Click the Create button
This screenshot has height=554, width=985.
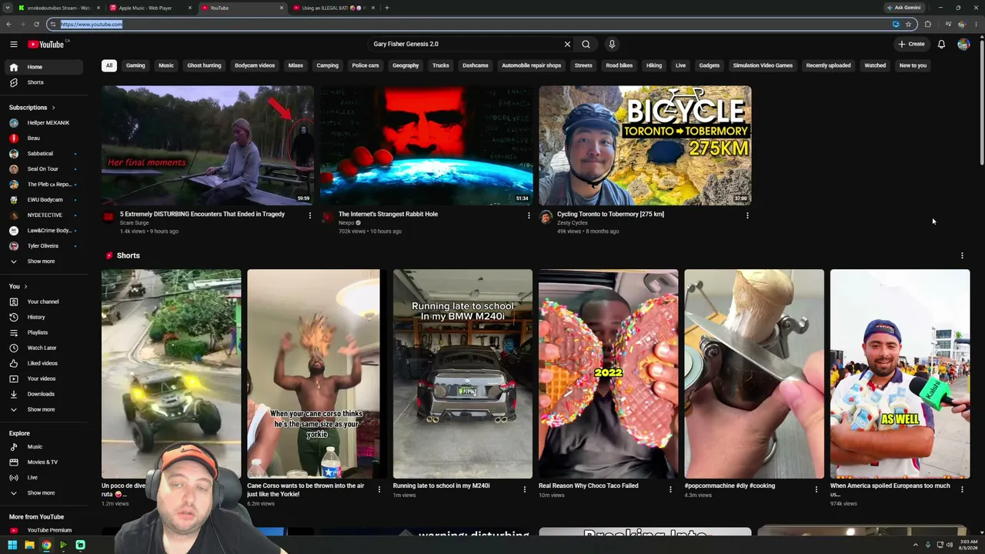coord(911,44)
